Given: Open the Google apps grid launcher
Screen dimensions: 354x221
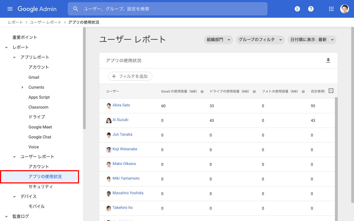Looking at the screenshot, I should tap(331, 9).
